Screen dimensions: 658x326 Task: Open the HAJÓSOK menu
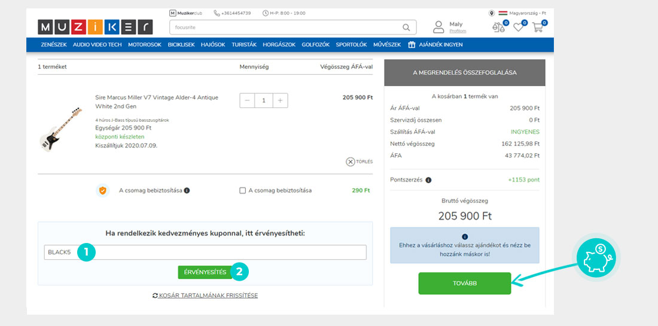pos(213,44)
